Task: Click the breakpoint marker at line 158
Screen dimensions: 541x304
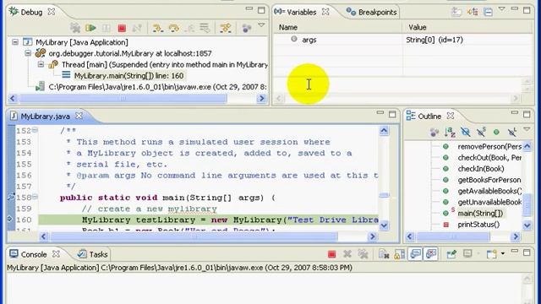Action: tap(11, 197)
